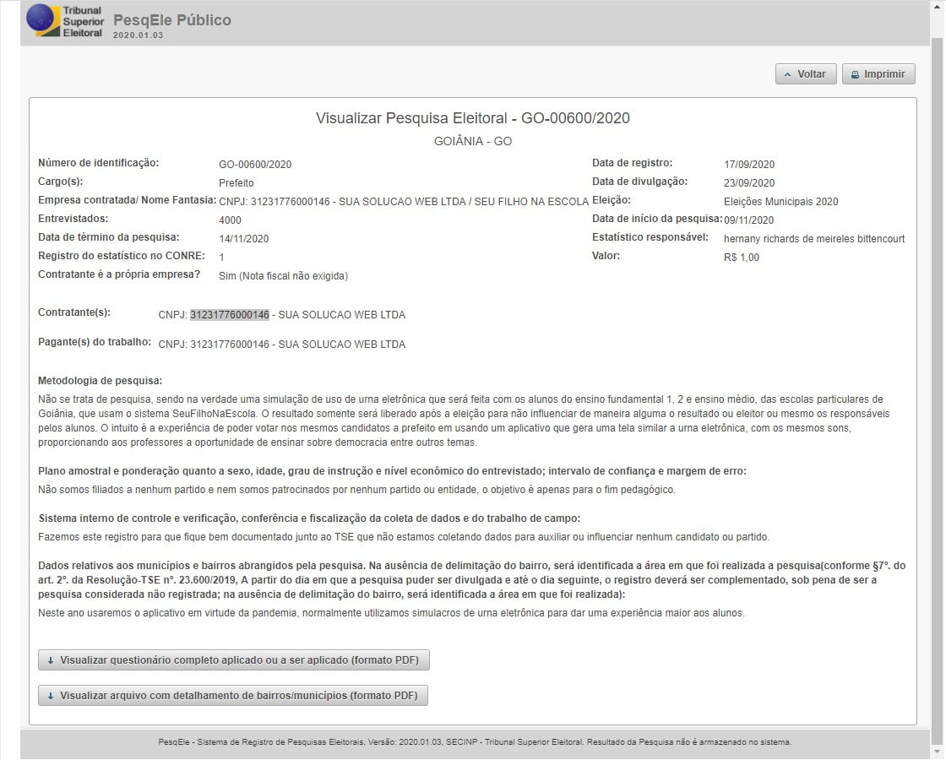Screen dimensions: 946x760
Task: Click the Tribunal Superior Eleitoral logo
Action: [x=65, y=21]
